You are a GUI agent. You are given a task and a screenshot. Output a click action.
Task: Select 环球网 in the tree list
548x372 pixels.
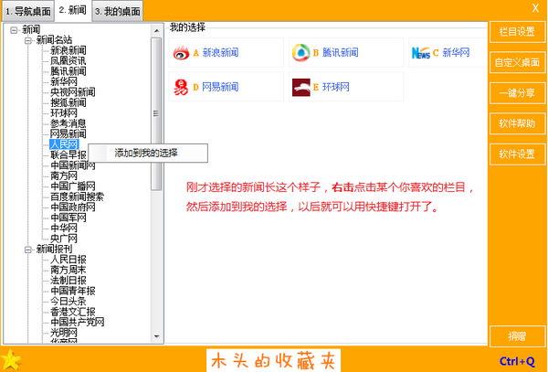coord(64,113)
